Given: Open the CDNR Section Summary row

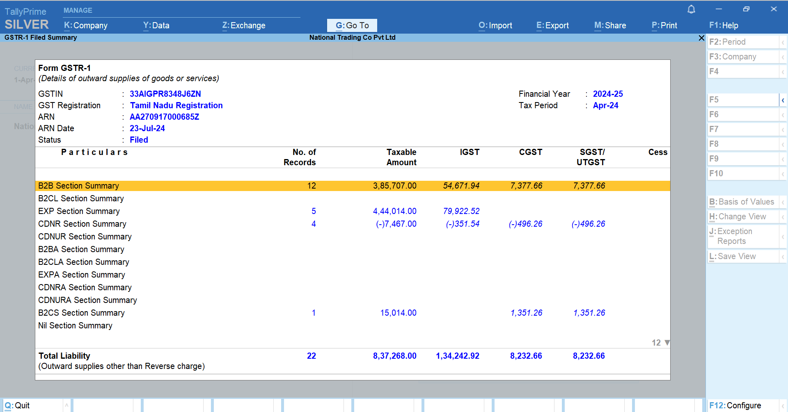Looking at the screenshot, I should point(82,224).
